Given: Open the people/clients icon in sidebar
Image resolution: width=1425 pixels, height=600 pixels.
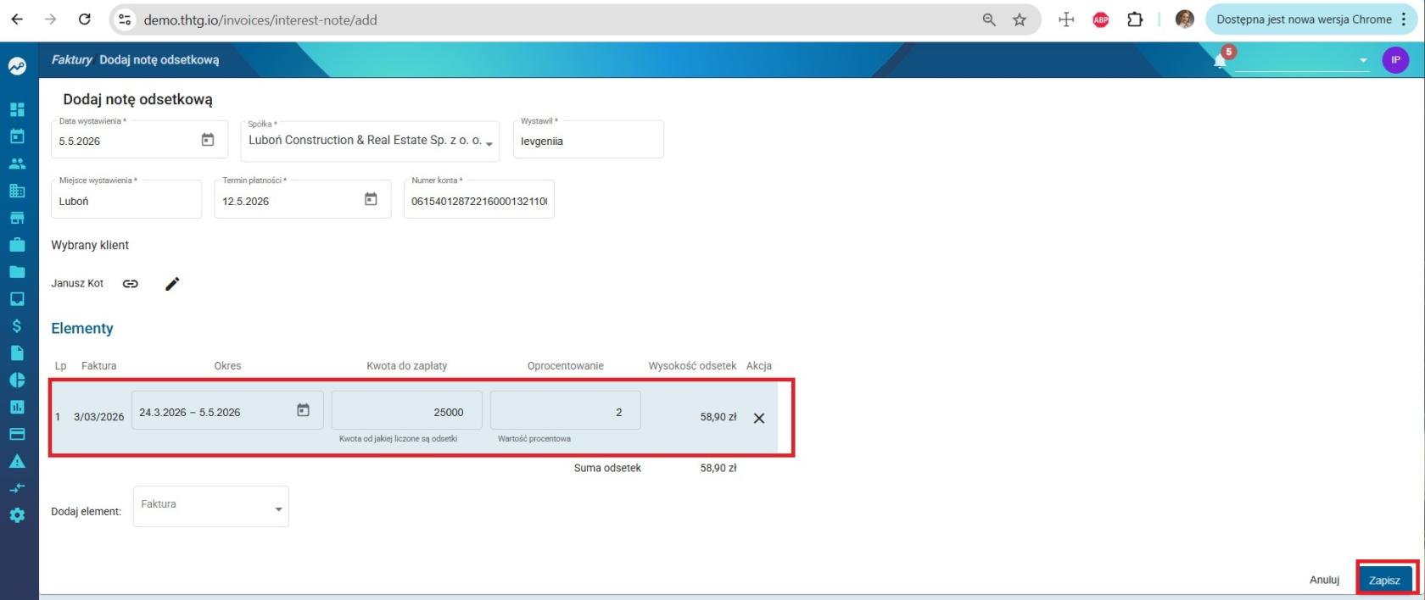Looking at the screenshot, I should [17, 164].
